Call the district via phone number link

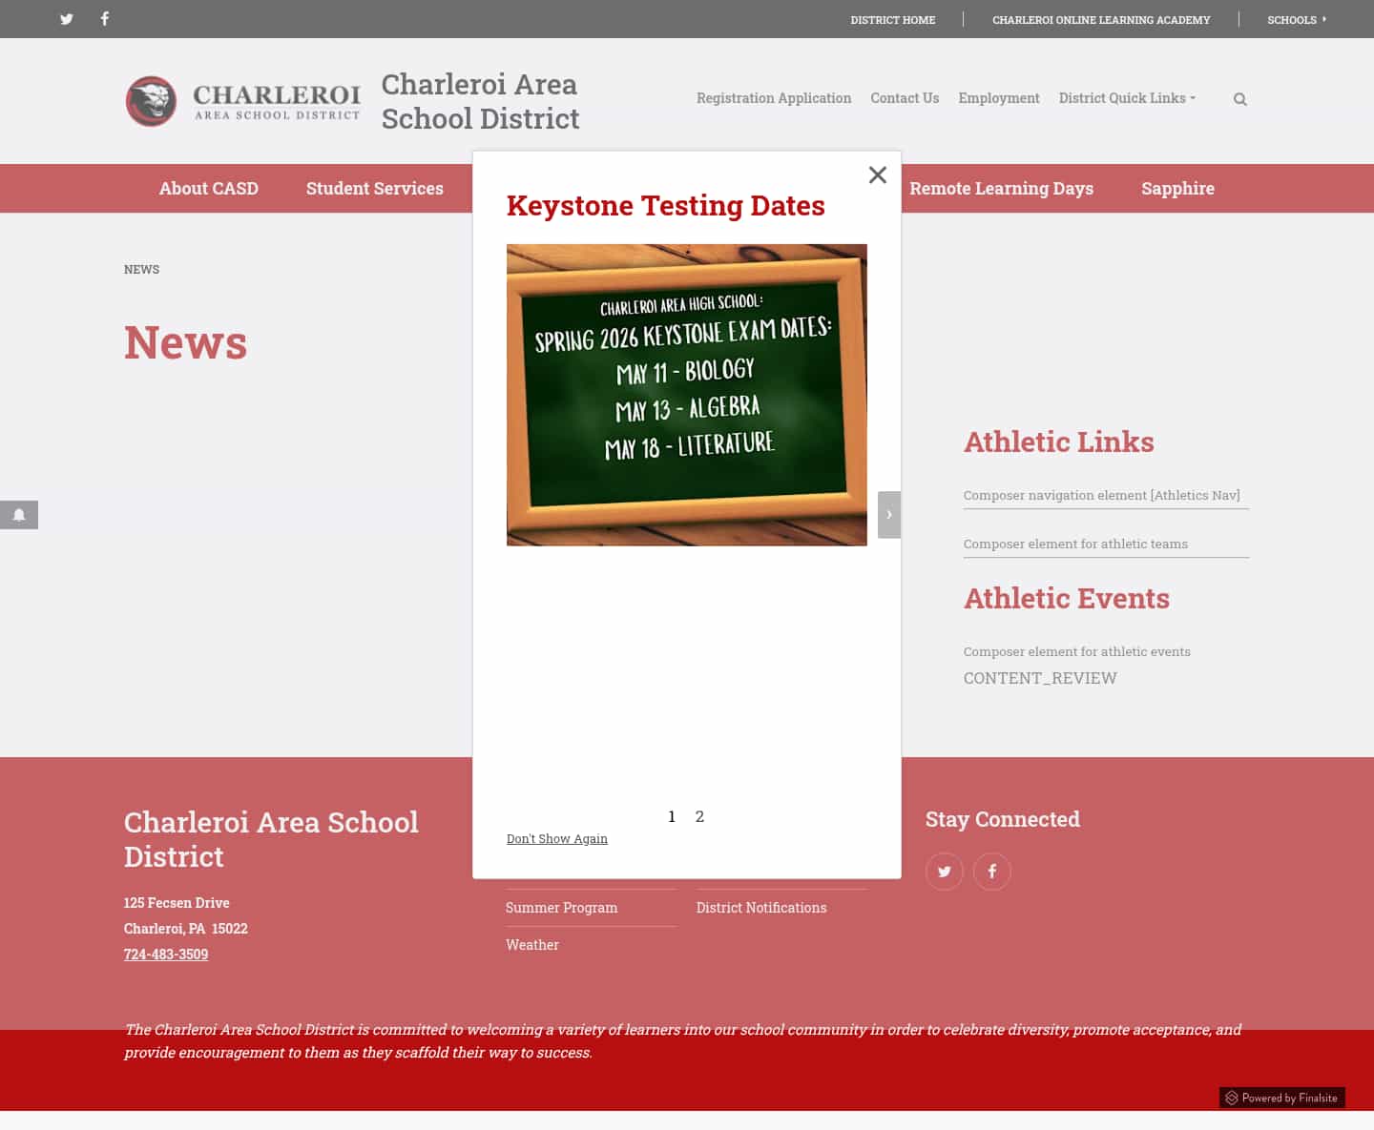click(x=165, y=954)
